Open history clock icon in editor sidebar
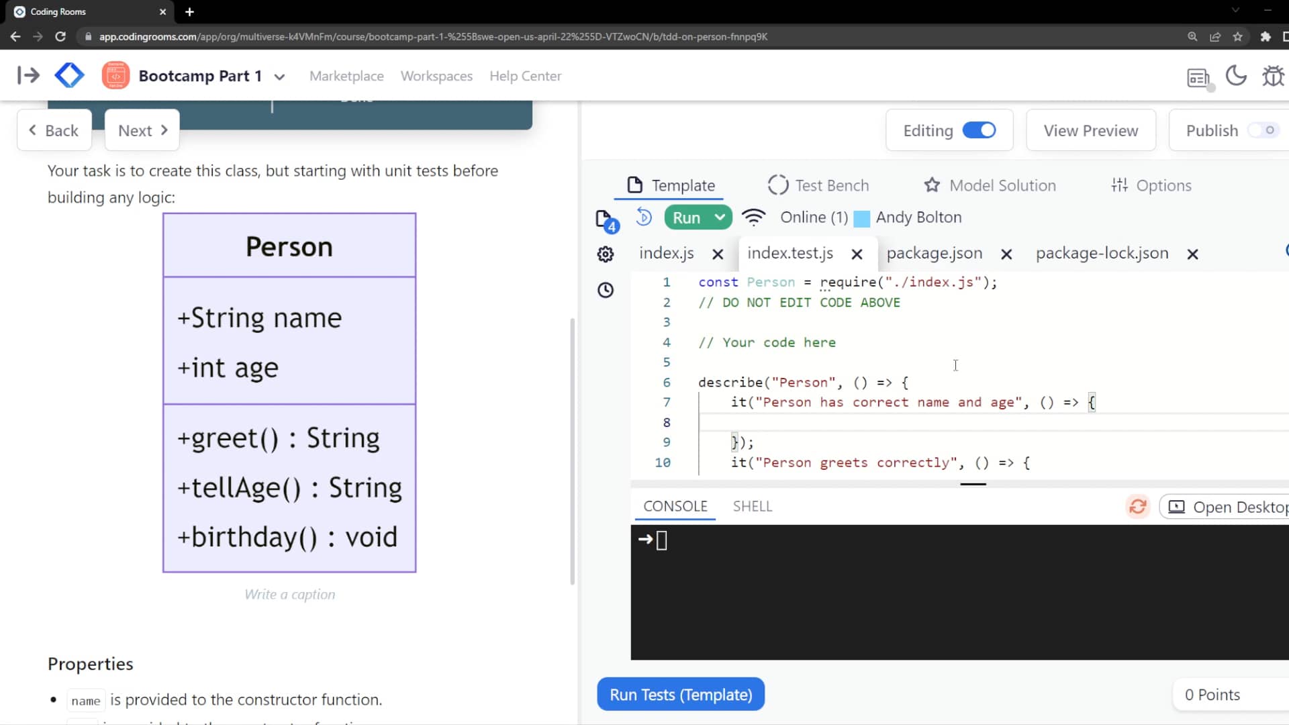Screen dimensions: 1289x725 [606, 290]
